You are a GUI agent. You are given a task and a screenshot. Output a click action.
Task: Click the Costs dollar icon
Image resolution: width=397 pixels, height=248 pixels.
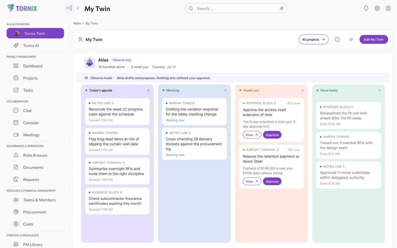pos(16,224)
